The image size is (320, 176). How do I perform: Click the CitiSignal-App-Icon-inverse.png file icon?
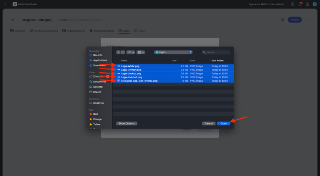[119, 81]
